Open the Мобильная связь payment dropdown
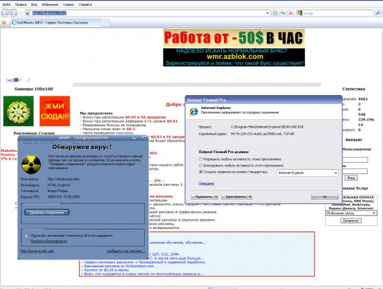This screenshot has width=383, height=289. pyautogui.click(x=351, y=213)
